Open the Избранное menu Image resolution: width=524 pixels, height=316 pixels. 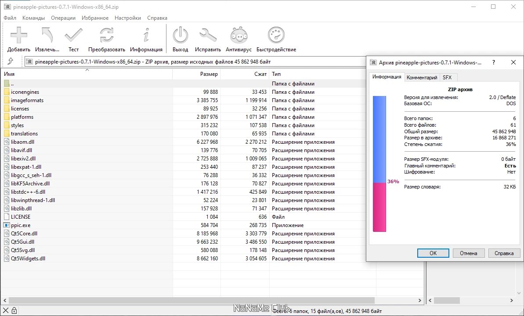[95, 18]
